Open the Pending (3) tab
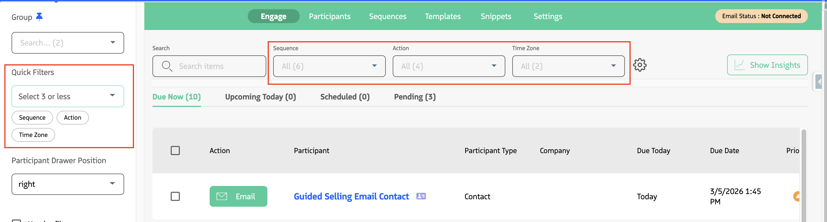This screenshot has height=222, width=827. 414,97
